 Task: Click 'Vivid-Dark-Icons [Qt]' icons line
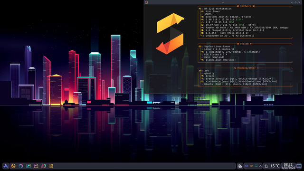241,82
